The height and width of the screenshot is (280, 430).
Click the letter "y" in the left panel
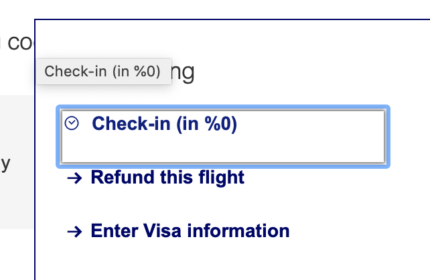5,164
